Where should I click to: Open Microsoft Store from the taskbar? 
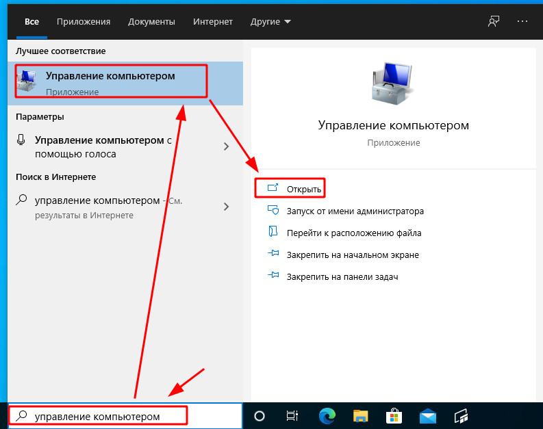394,416
